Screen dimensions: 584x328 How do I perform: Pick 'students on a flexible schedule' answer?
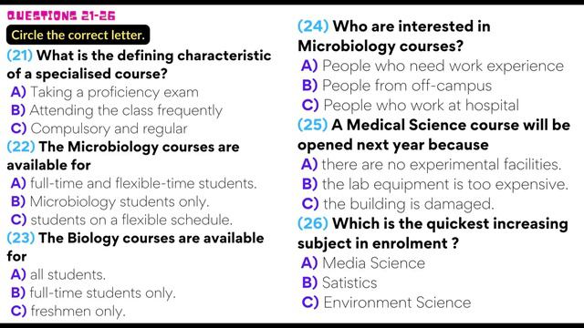[121, 220]
